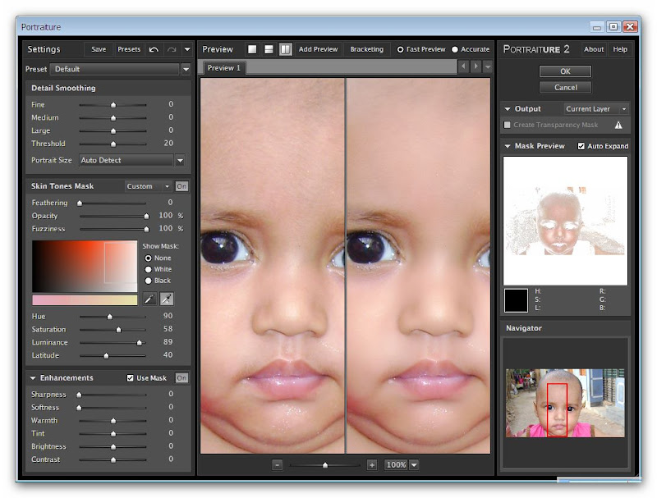Enable the Accurate preview mode

tap(455, 49)
